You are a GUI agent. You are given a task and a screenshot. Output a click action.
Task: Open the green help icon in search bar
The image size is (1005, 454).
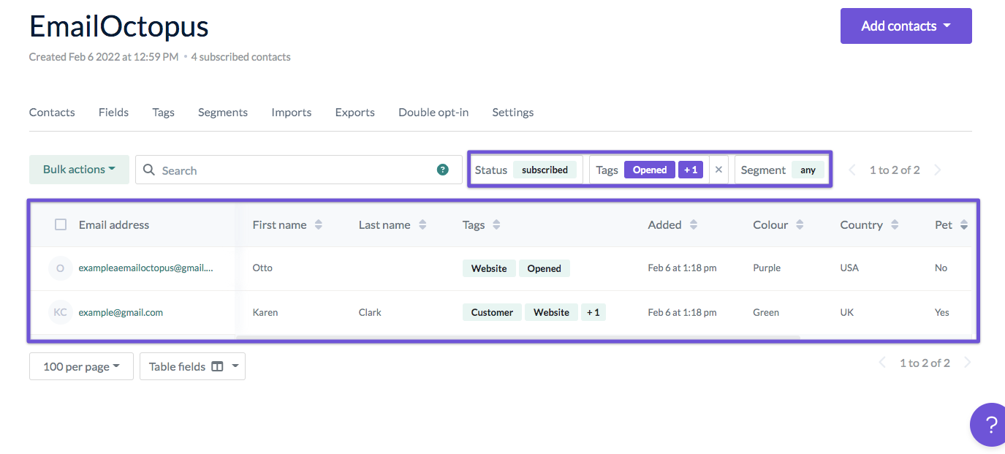tap(442, 169)
